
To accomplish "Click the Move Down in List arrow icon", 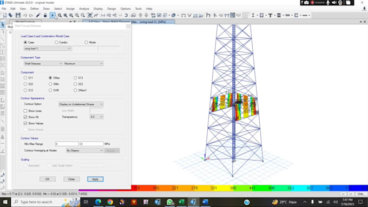I will coord(146,15).
